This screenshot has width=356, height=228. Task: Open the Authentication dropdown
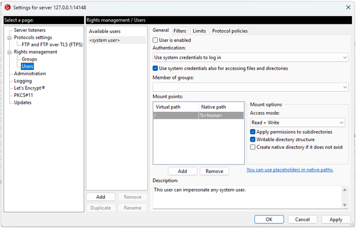tap(250, 58)
